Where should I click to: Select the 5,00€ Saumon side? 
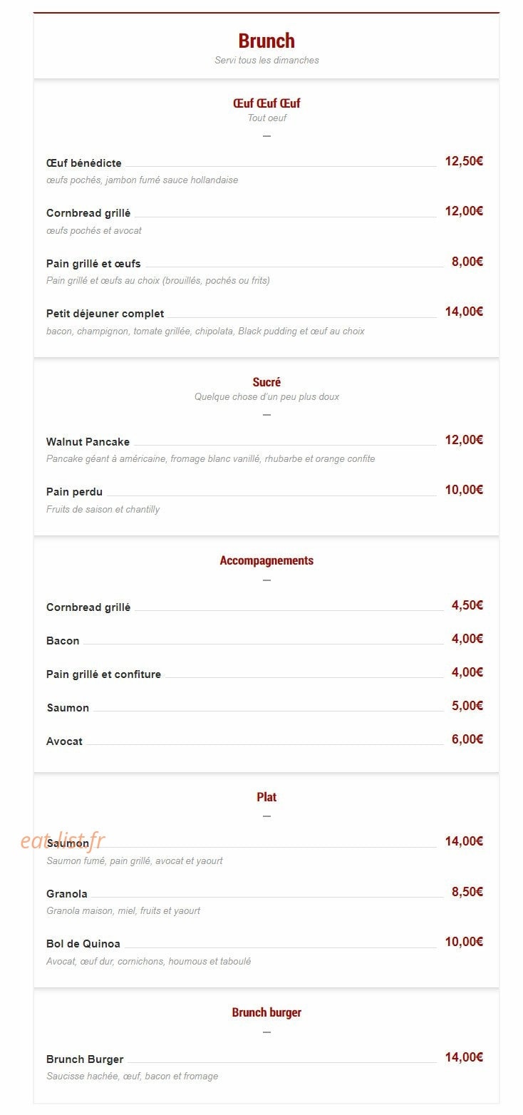pos(68,708)
